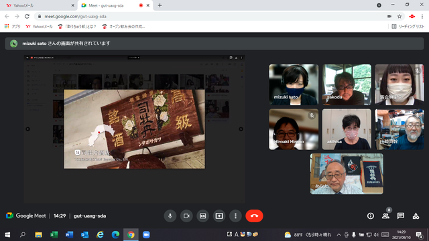Open activities icon in Meet
The image size is (429, 241).
point(416,216)
